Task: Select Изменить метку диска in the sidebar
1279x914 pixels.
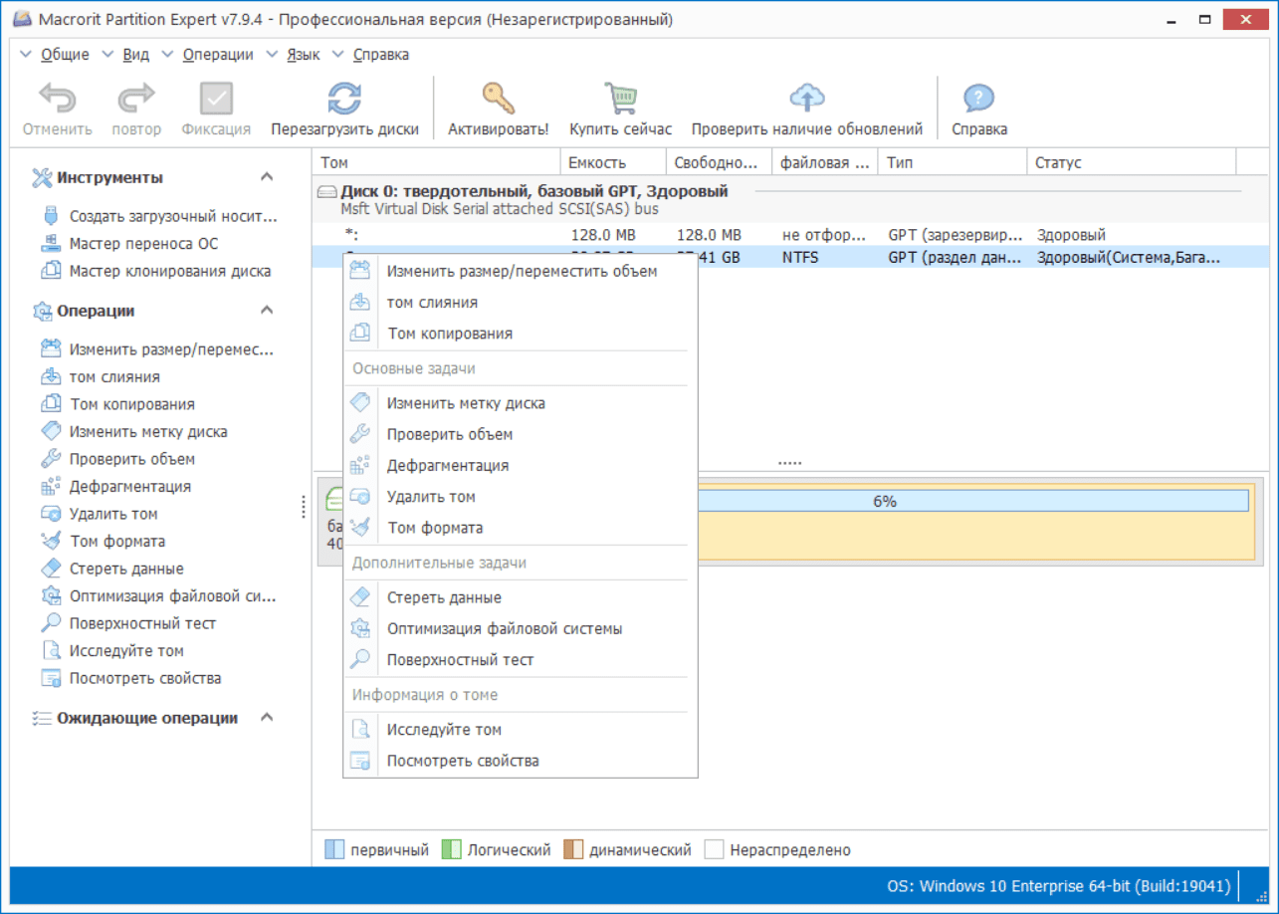Action: tap(134, 432)
